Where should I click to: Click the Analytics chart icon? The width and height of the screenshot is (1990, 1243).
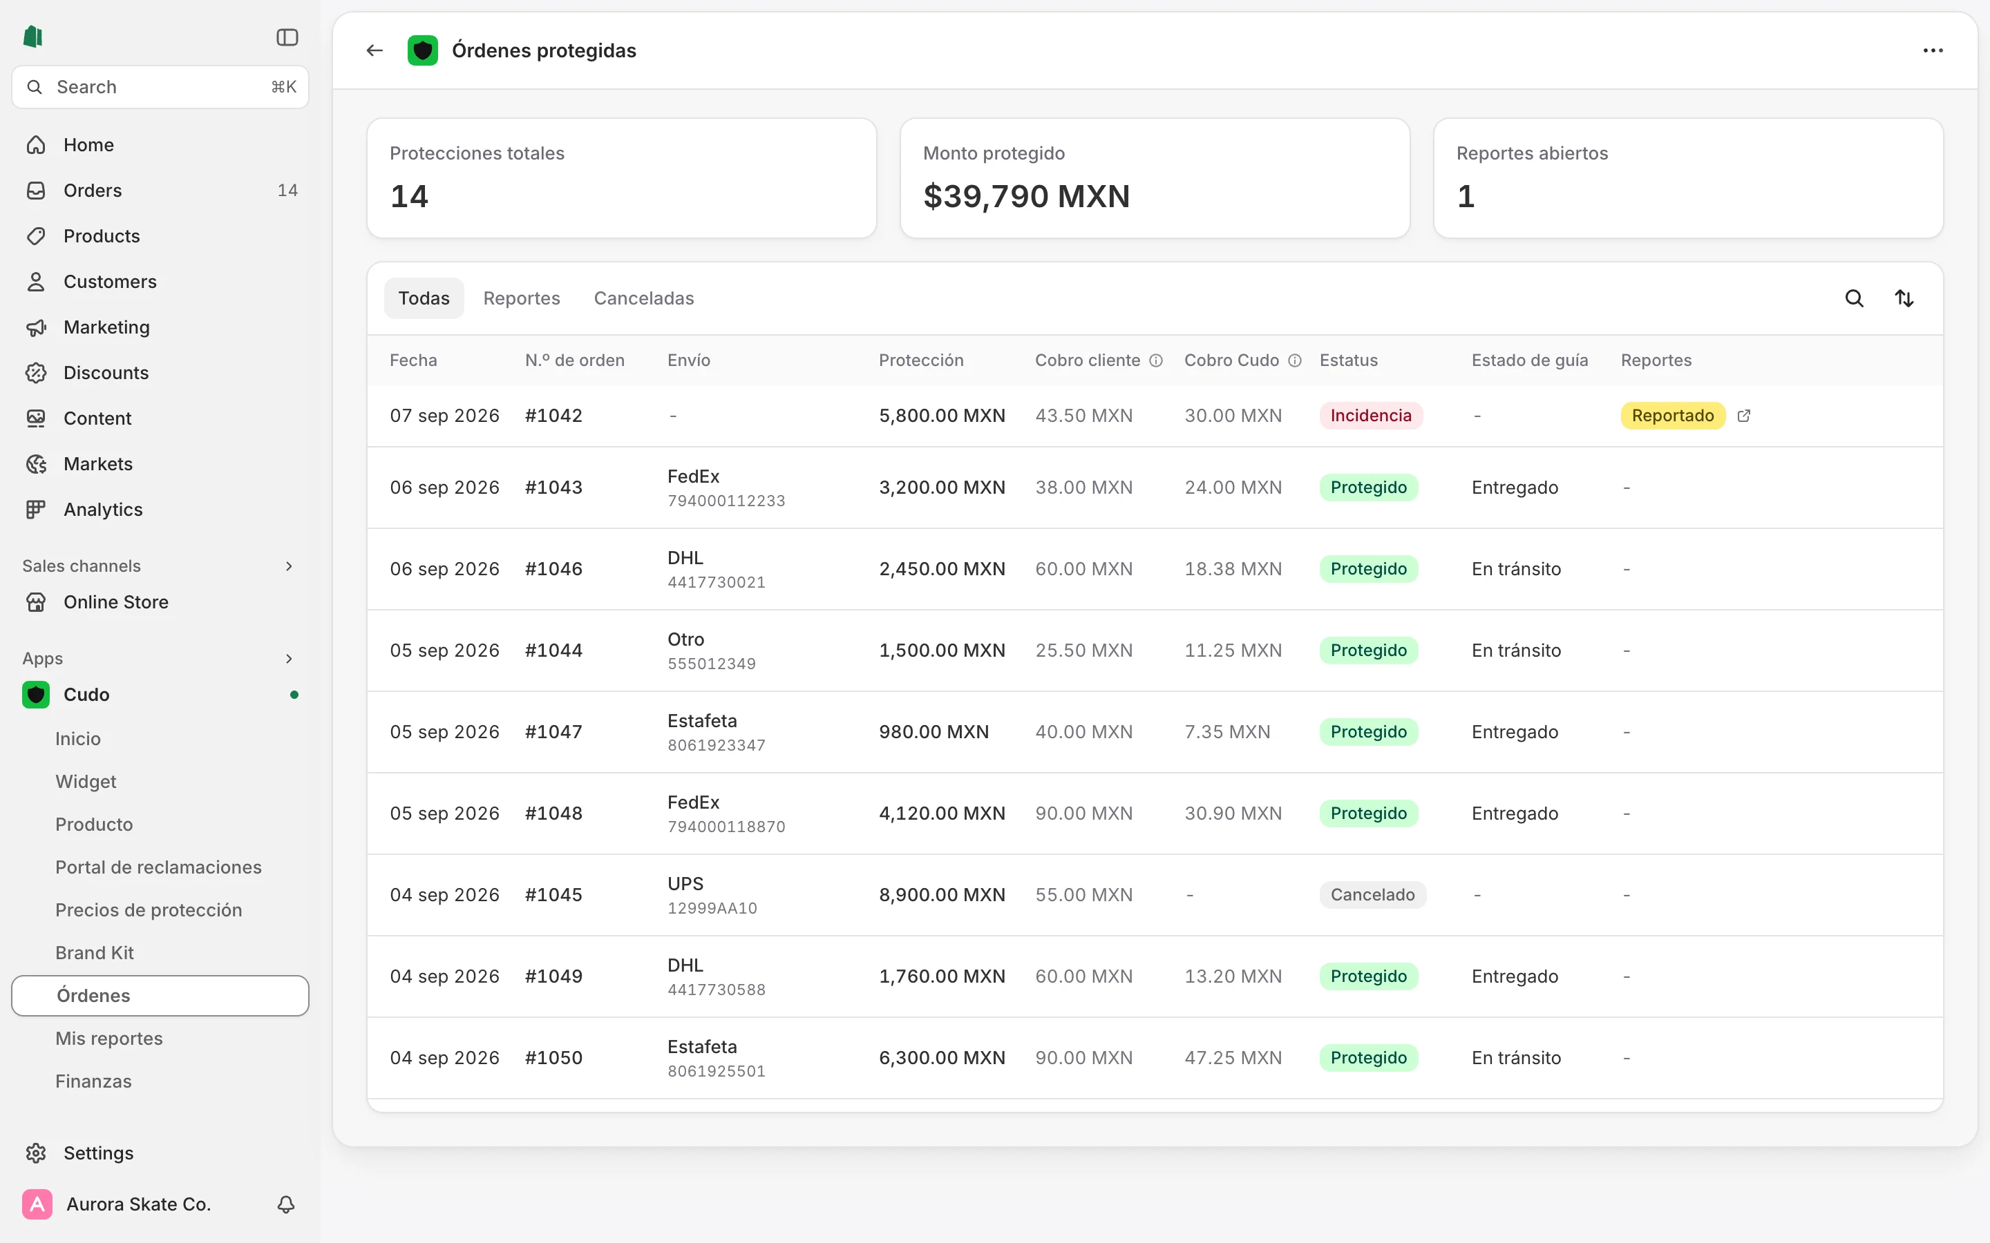[35, 510]
